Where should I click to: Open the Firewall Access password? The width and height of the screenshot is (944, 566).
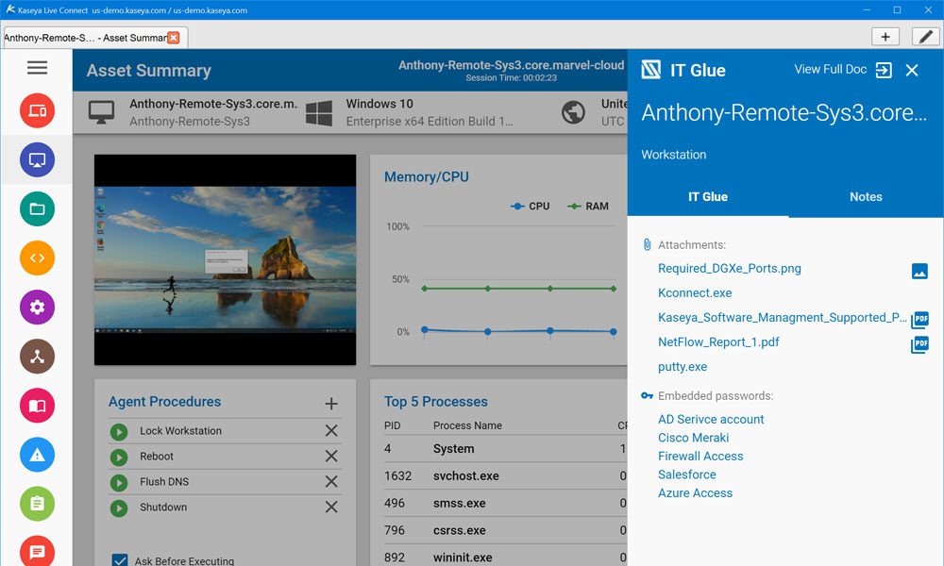pyautogui.click(x=700, y=456)
